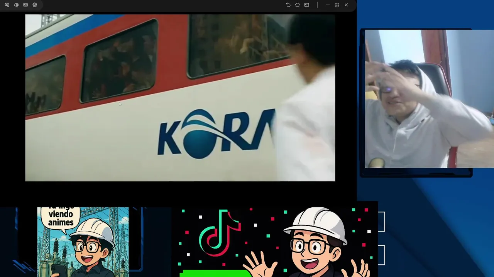The image size is (494, 277).
Task: Go to home via the house icon
Action: 297,5
